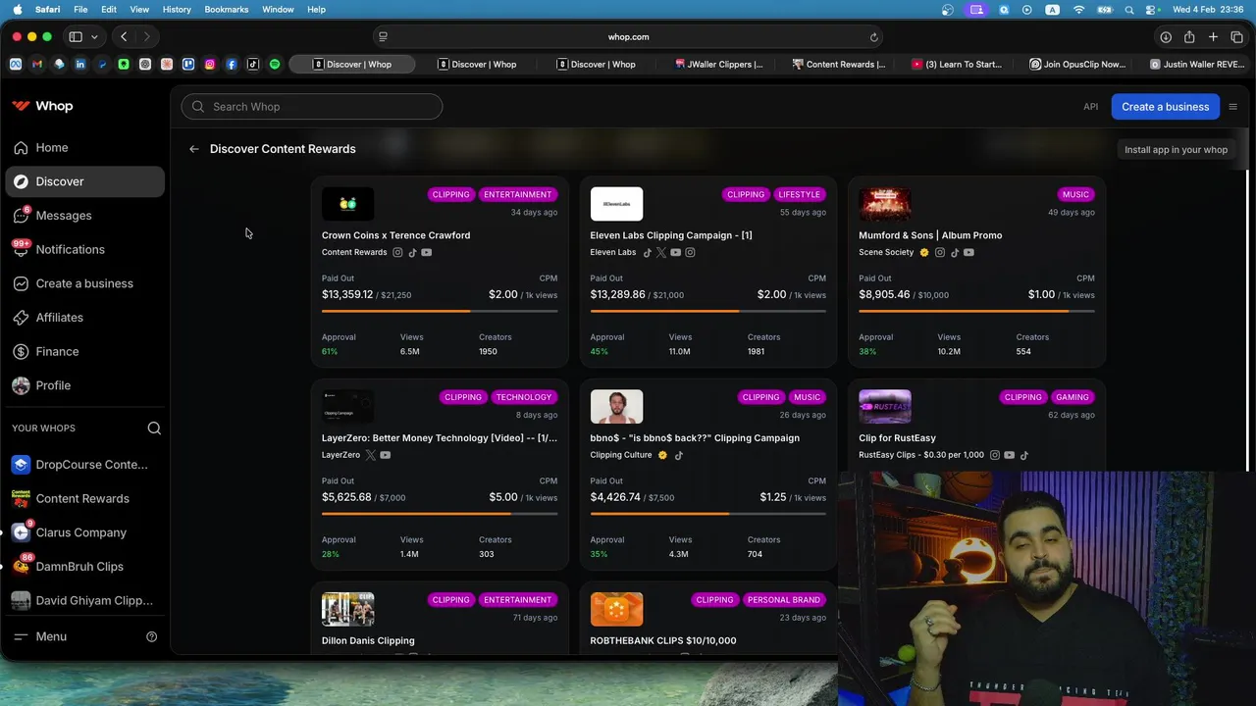Image resolution: width=1256 pixels, height=706 pixels.
Task: Open the History menu
Action: tap(177, 9)
